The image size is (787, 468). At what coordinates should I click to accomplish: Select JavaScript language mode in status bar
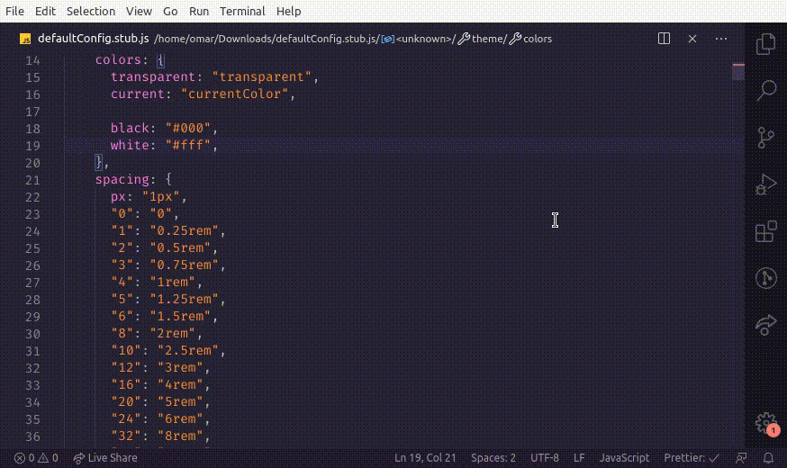coord(624,457)
